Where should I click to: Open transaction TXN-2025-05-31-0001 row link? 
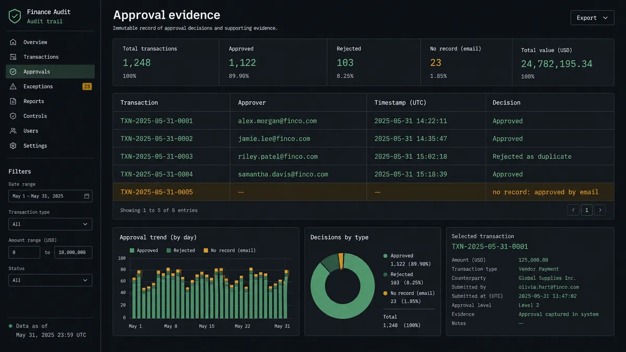click(156, 121)
